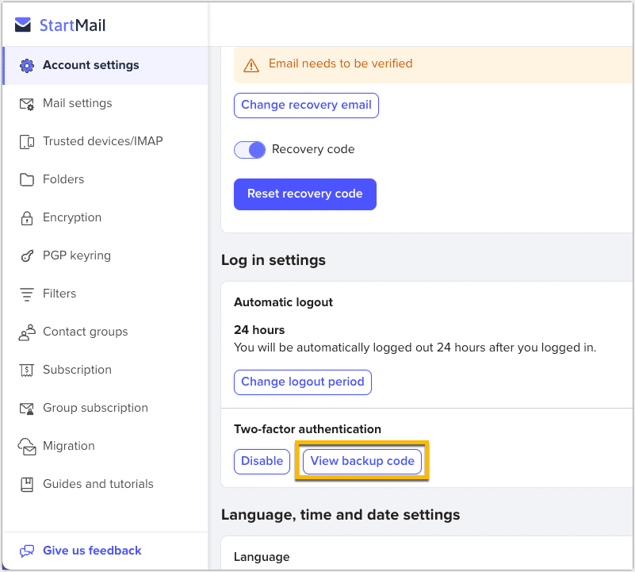Open the Subscription settings page

(x=77, y=370)
